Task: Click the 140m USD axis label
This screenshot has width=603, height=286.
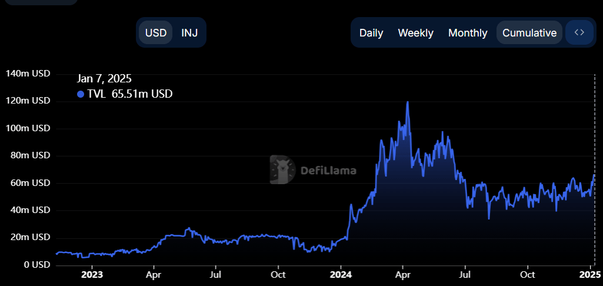Action: click(x=28, y=73)
